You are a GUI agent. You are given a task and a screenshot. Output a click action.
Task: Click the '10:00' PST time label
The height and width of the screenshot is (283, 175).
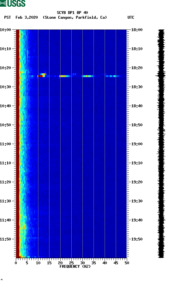pos(5,30)
